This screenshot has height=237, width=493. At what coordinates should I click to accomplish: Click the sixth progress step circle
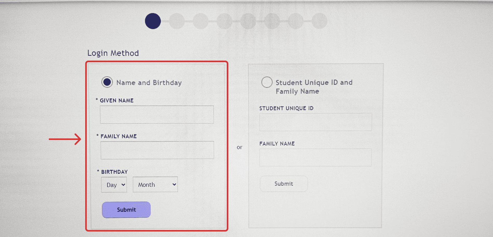click(x=272, y=21)
